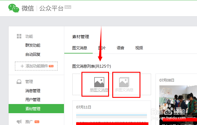This screenshot has height=125, width=197.
Task: Switch to the 视频 tab
Action: 139,48
